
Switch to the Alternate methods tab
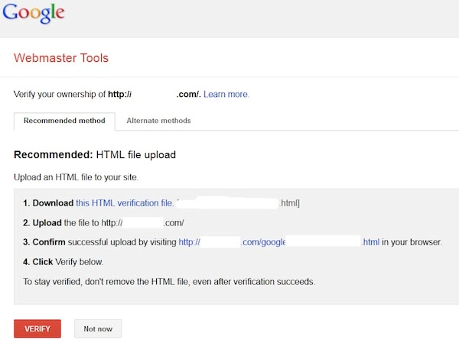point(158,121)
